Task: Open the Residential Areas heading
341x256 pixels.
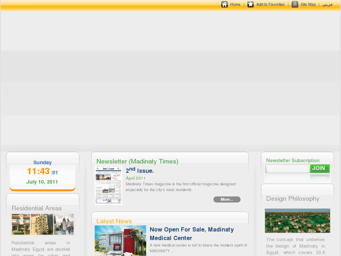Action: click(x=37, y=208)
